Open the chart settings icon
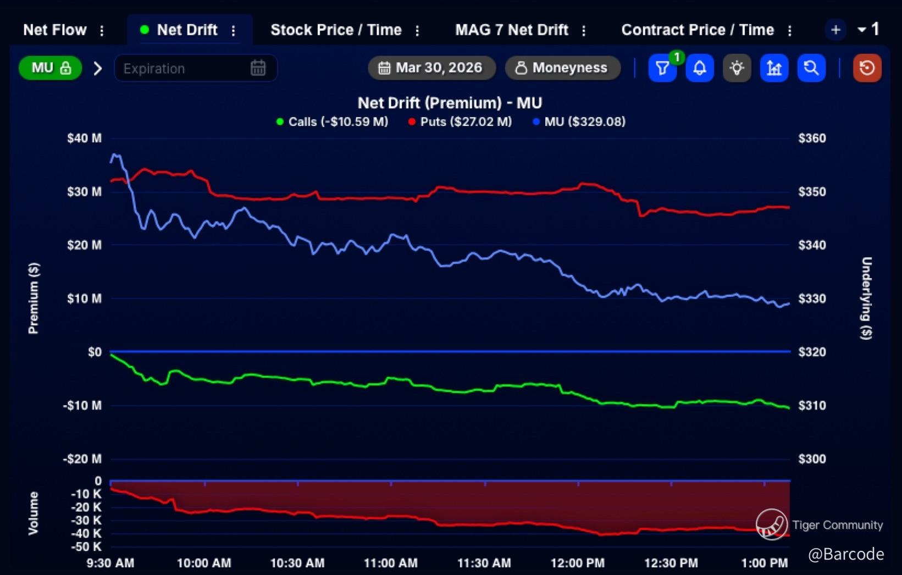This screenshot has width=902, height=575. [774, 68]
